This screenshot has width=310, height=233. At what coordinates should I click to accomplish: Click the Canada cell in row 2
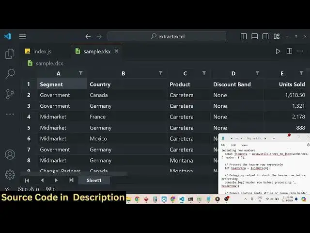(127, 95)
